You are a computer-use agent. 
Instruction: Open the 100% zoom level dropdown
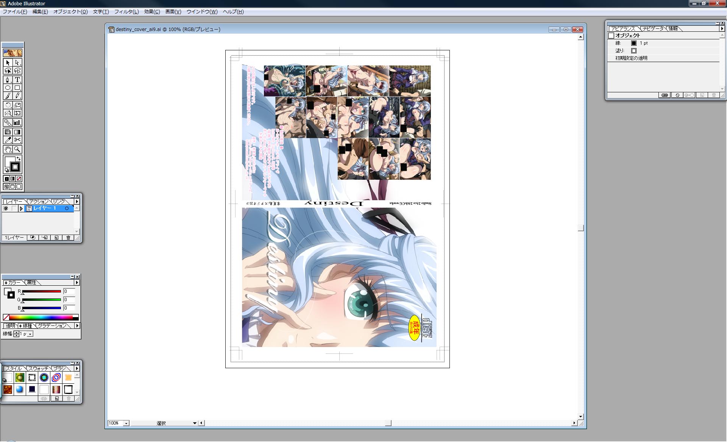(126, 423)
